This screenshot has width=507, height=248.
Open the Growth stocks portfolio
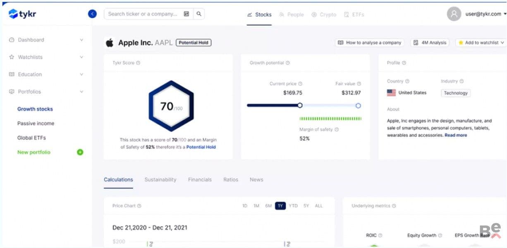coord(35,109)
